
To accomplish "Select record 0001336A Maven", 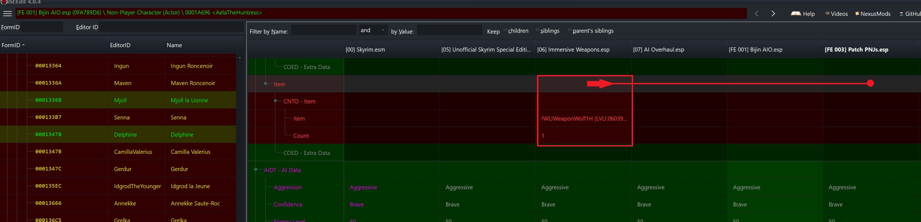I will pos(118,83).
